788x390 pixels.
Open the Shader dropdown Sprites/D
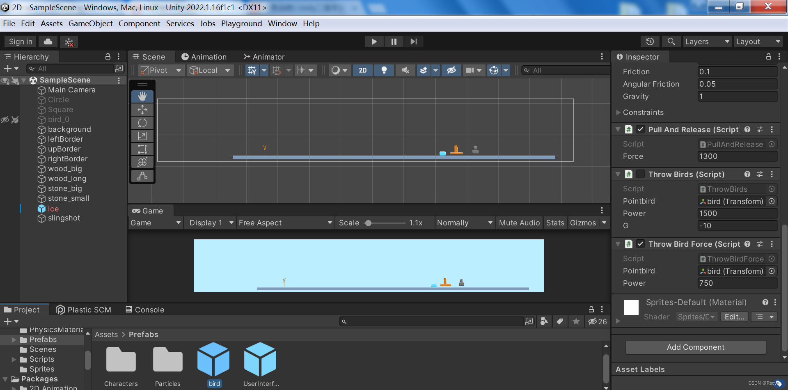point(696,317)
